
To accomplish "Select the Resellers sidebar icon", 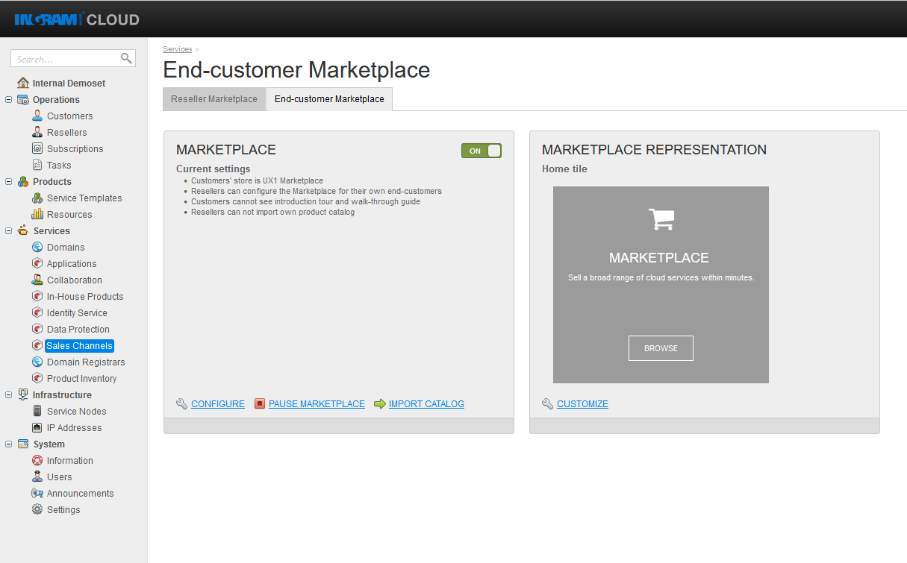I will pyautogui.click(x=36, y=132).
